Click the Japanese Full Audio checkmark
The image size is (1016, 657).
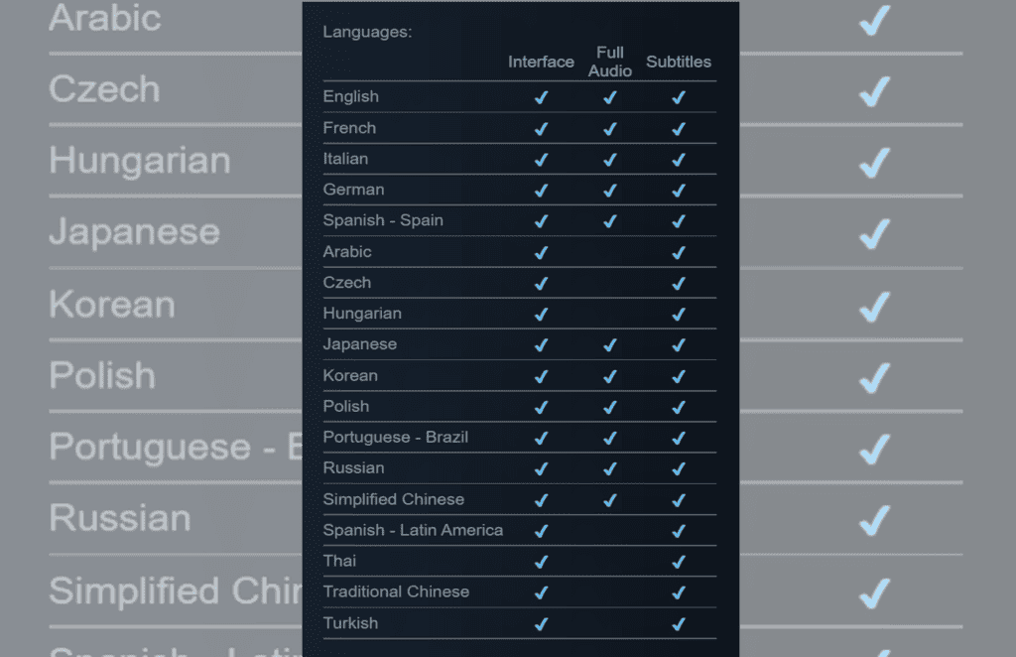click(x=610, y=345)
